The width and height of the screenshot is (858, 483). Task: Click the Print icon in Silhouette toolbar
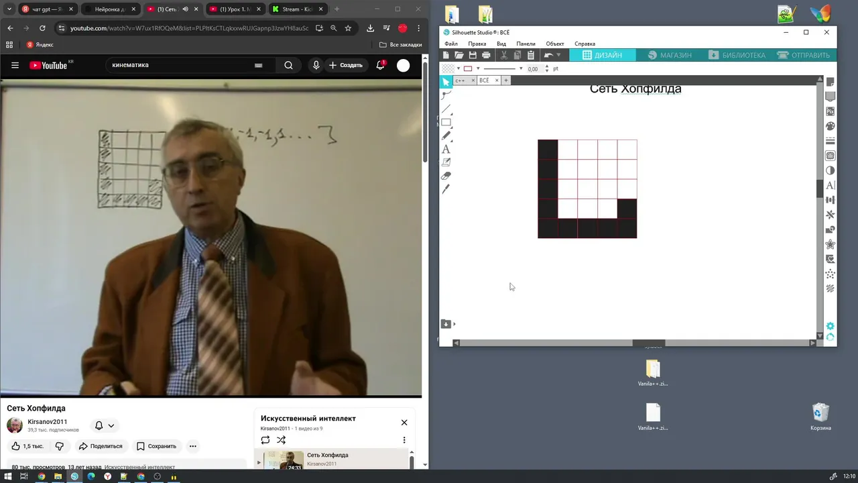click(486, 55)
